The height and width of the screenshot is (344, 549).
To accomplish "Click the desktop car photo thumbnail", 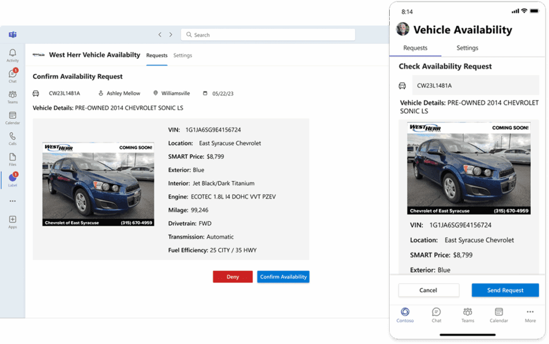I will [98, 184].
